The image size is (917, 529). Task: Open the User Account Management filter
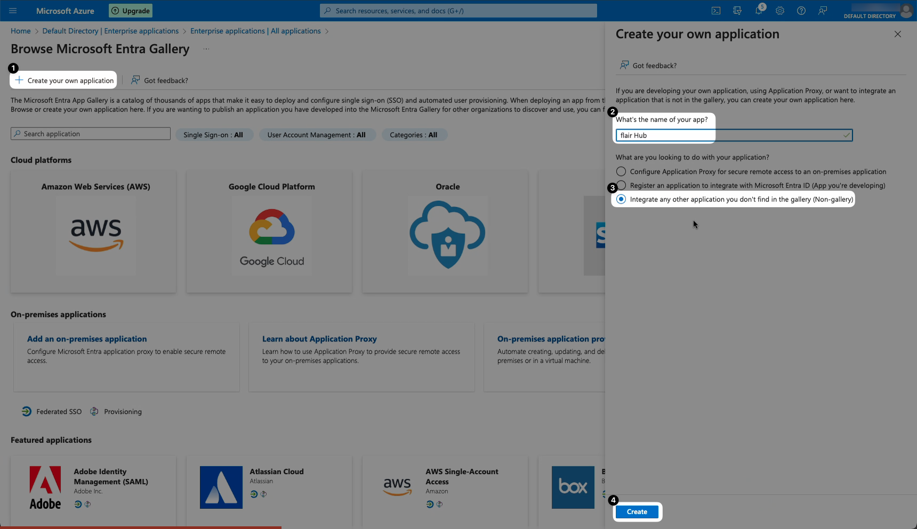point(316,135)
